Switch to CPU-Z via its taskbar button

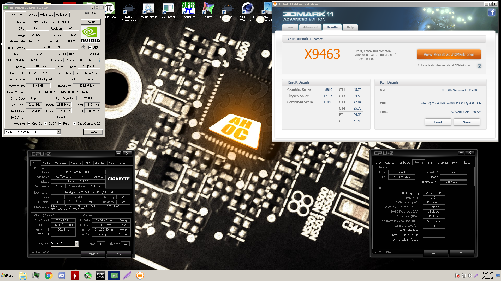point(100,276)
